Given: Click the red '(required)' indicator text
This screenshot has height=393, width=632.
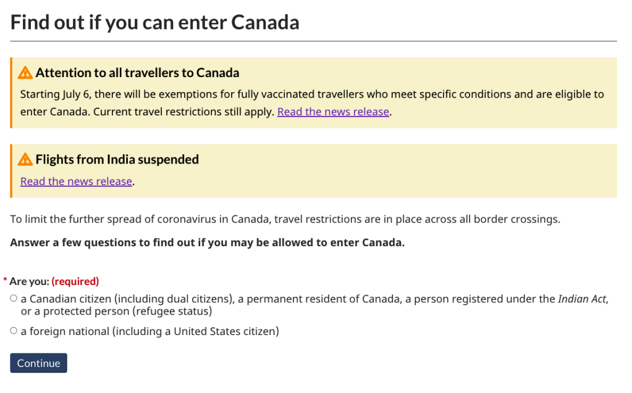Looking at the screenshot, I should coord(75,281).
